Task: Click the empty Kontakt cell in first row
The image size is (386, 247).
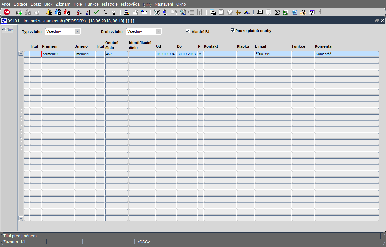Action: pyautogui.click(x=220, y=54)
